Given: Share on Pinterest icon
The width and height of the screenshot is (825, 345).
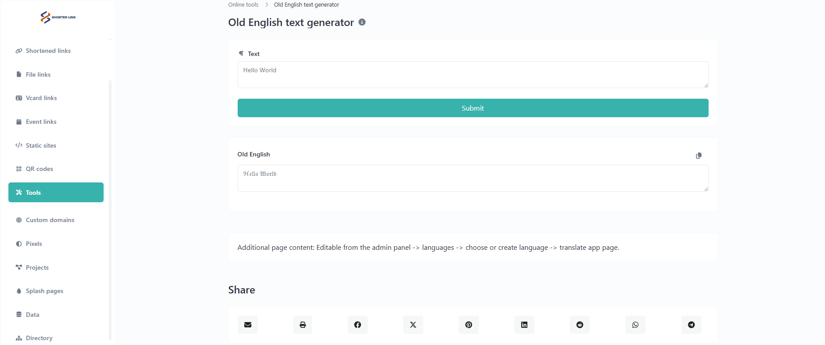Looking at the screenshot, I should [469, 325].
